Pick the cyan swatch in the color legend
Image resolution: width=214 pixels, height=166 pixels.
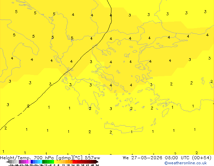click(x=41, y=162)
